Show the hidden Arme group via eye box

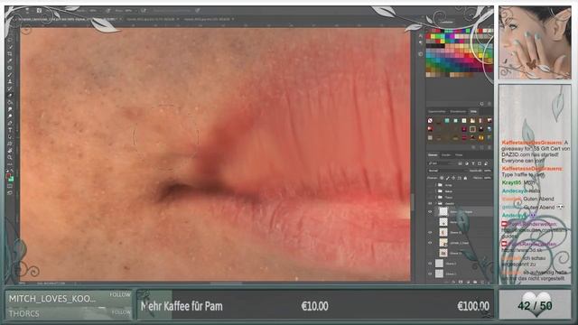[x=430, y=185]
